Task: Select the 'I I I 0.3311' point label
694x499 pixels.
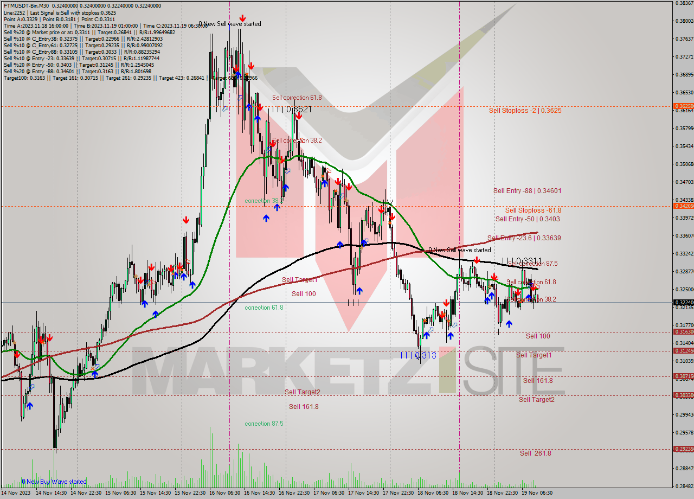Action: (522, 261)
